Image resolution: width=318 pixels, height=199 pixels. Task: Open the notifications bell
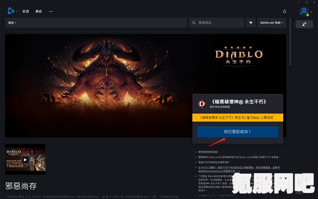pos(284,11)
